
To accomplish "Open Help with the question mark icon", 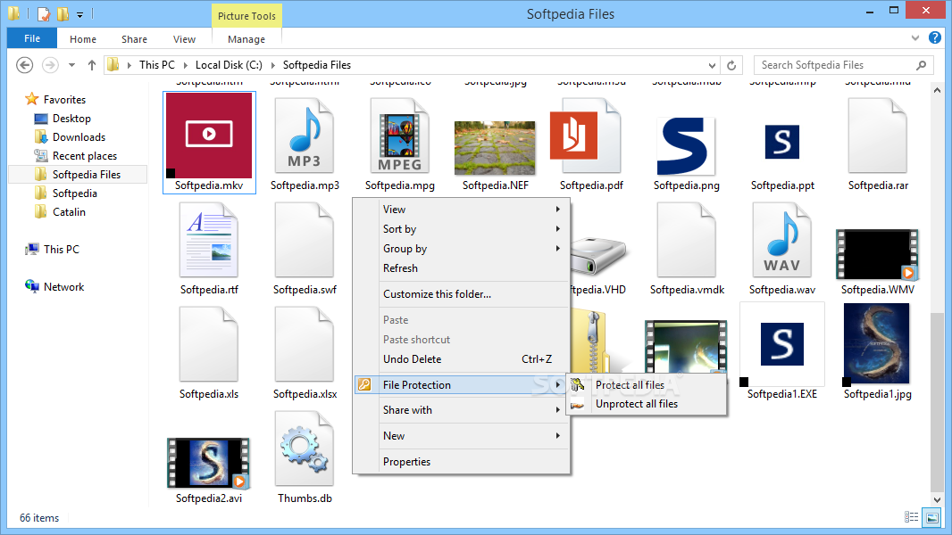I will click(x=935, y=37).
